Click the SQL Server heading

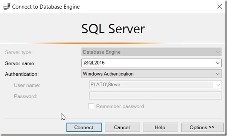[x=113, y=29]
